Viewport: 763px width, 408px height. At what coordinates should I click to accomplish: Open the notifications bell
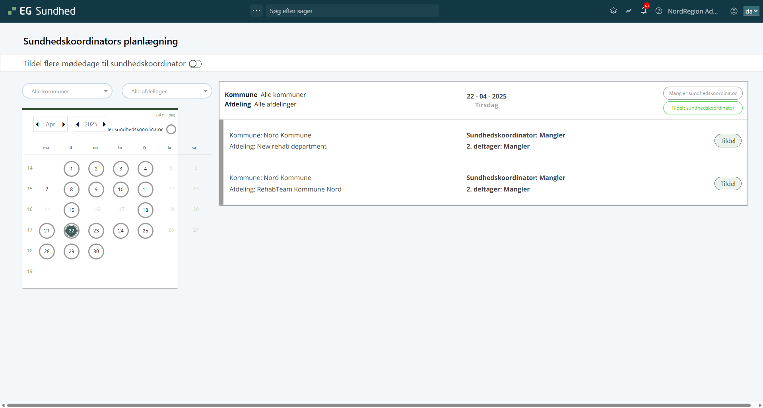click(644, 11)
